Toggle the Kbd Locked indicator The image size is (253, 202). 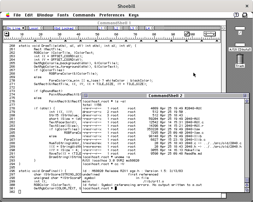tap(66, 28)
